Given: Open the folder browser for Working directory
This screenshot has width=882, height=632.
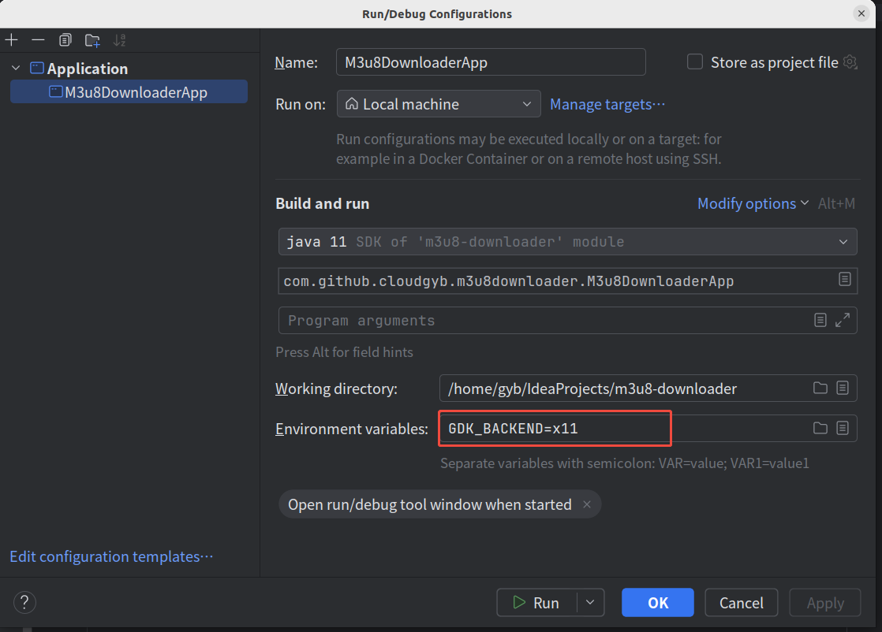Looking at the screenshot, I should pos(820,388).
